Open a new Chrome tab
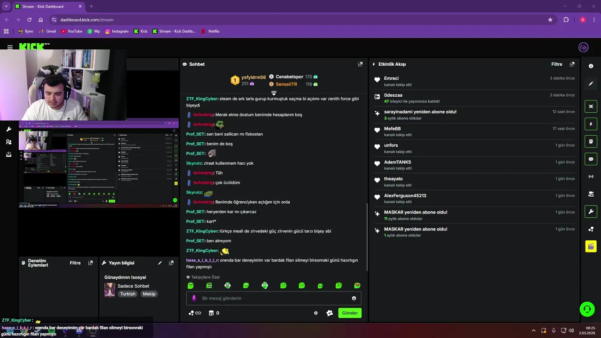Image resolution: width=601 pixels, height=338 pixels. click(91, 7)
